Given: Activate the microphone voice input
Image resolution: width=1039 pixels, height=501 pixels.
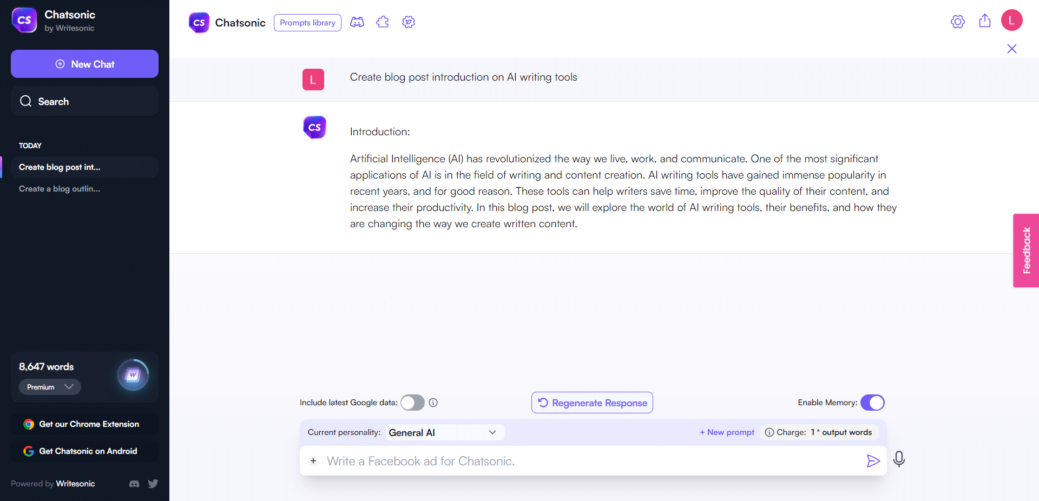Looking at the screenshot, I should (899, 459).
